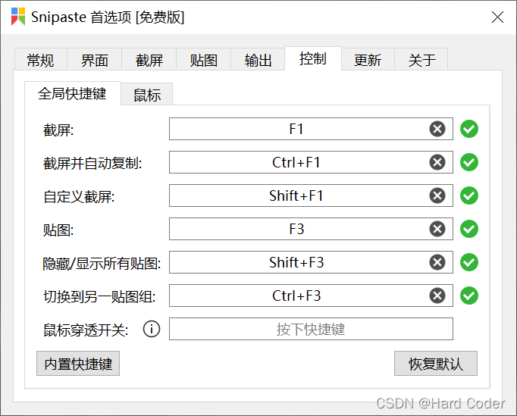
Task: Open the 关于 tab
Action: 421,60
